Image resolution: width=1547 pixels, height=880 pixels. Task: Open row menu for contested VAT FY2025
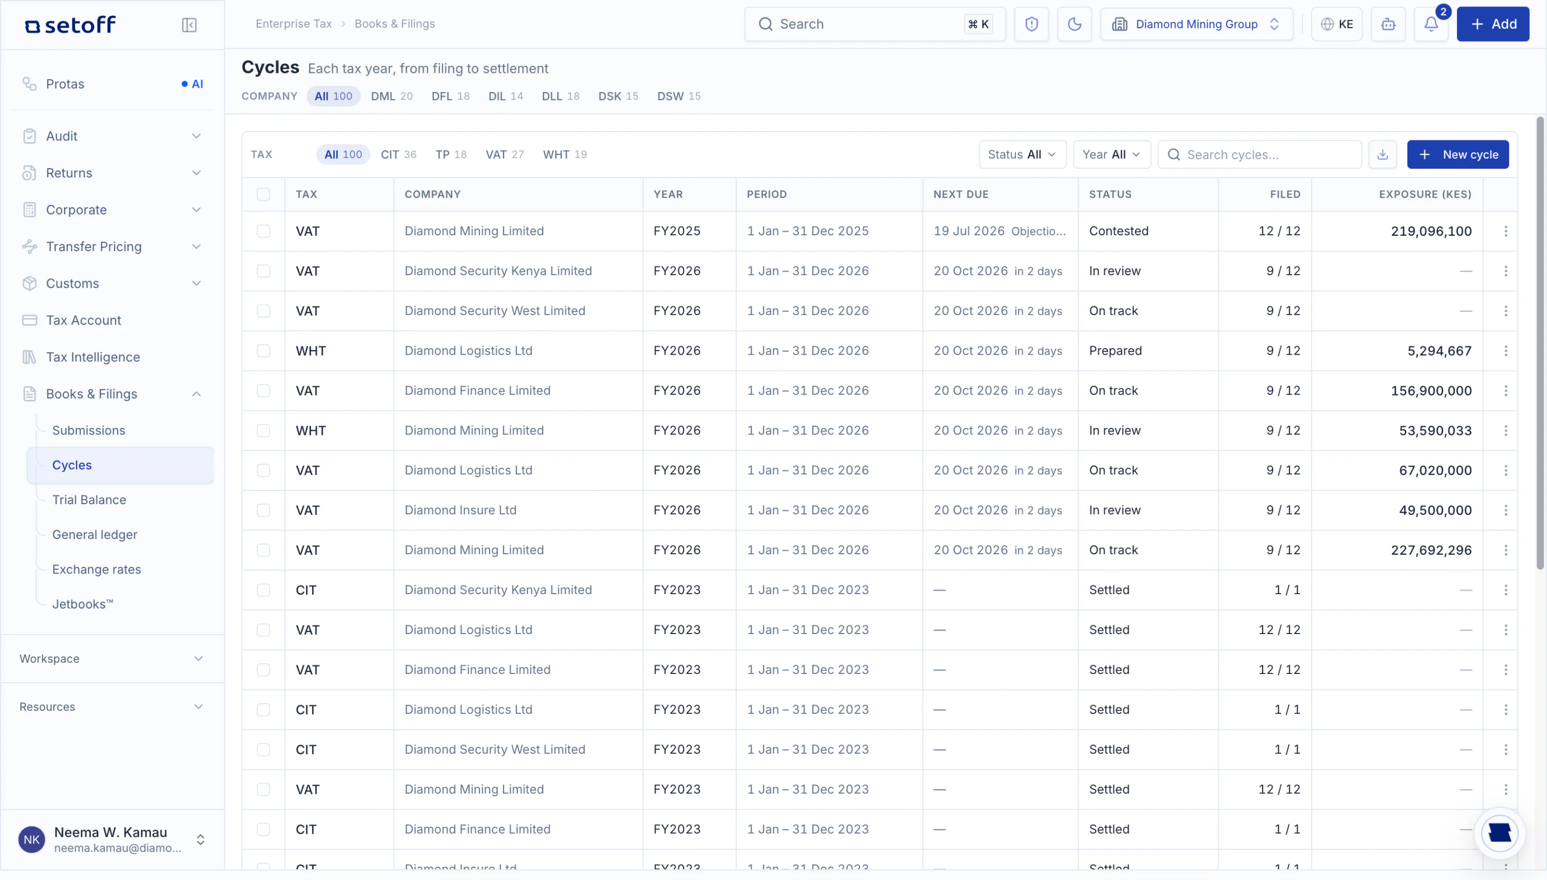pos(1506,231)
